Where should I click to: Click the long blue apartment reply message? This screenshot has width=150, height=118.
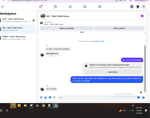(x=107, y=80)
